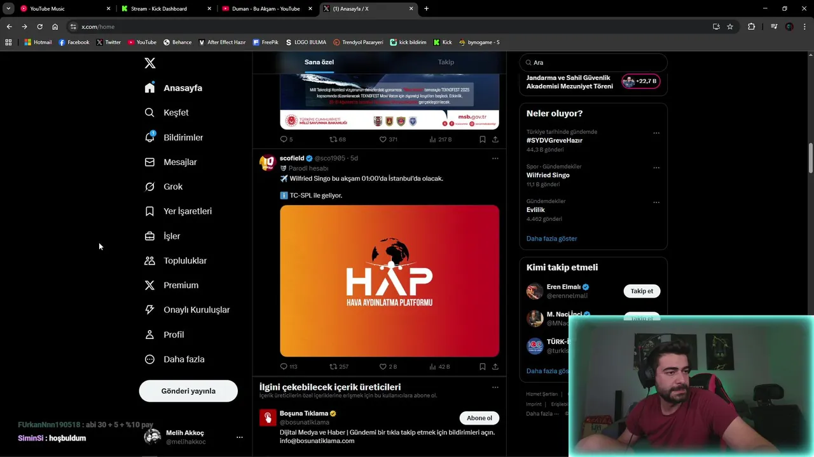The width and height of the screenshot is (814, 457).
Task: Bookmark this page star icon
Action: pyautogui.click(x=730, y=27)
